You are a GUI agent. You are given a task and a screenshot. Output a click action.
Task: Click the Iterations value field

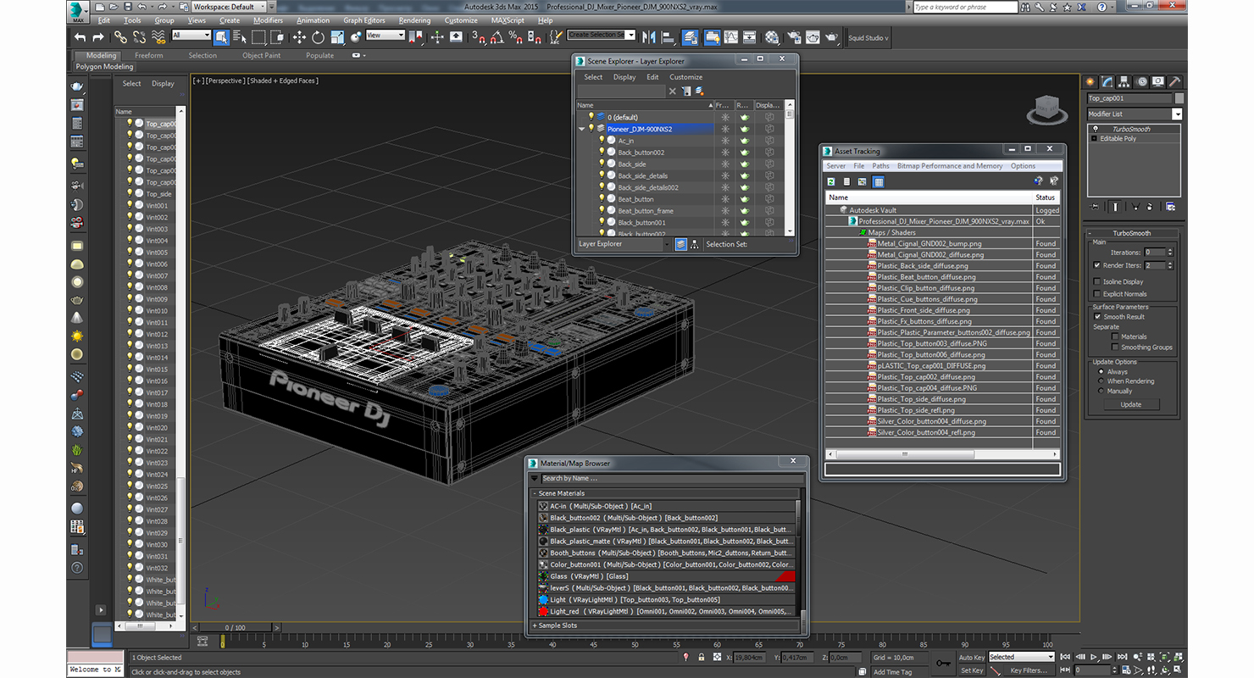click(1153, 252)
